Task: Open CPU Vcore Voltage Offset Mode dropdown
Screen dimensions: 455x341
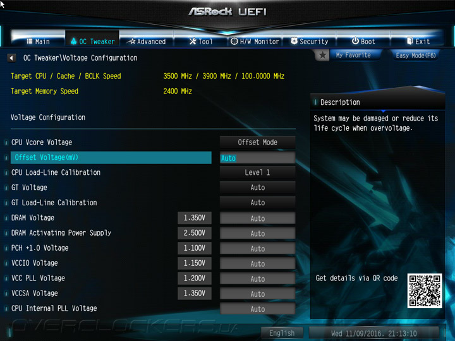Action: pyautogui.click(x=257, y=142)
